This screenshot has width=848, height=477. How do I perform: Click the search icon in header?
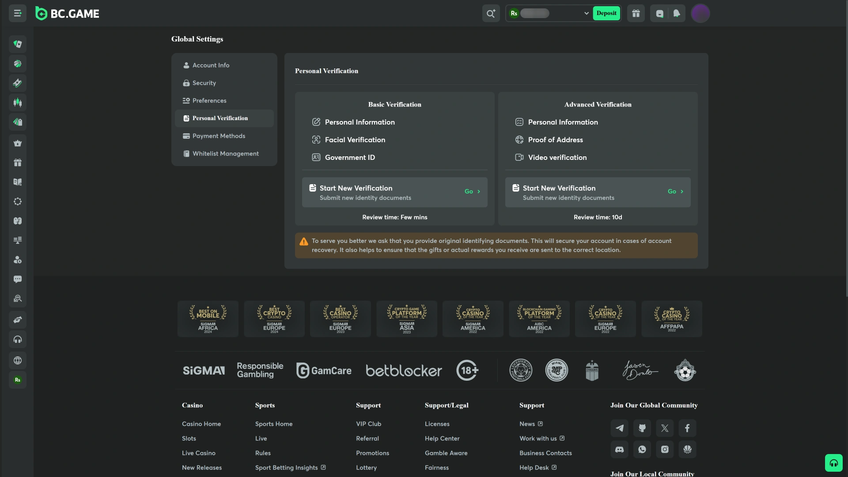pos(491,13)
